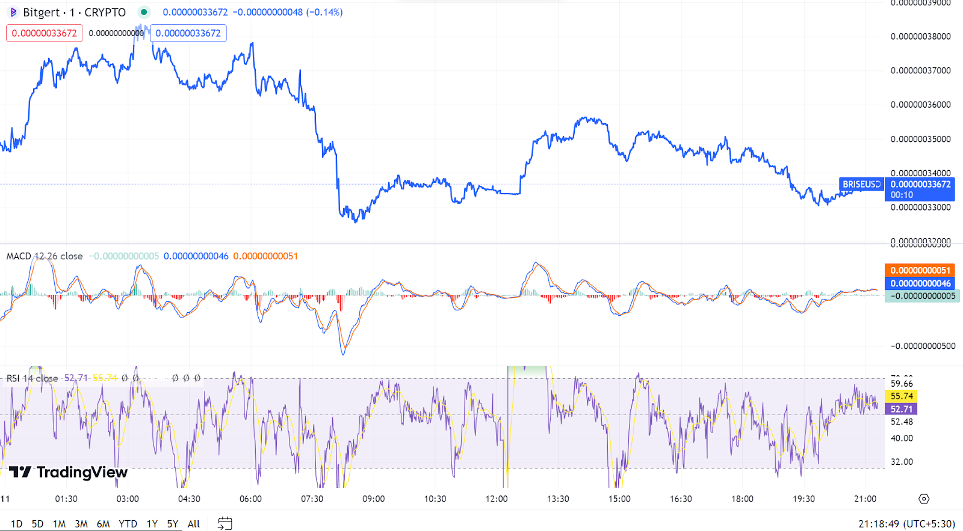Select the 1Y time range
This screenshot has width=963, height=531.
point(152,524)
